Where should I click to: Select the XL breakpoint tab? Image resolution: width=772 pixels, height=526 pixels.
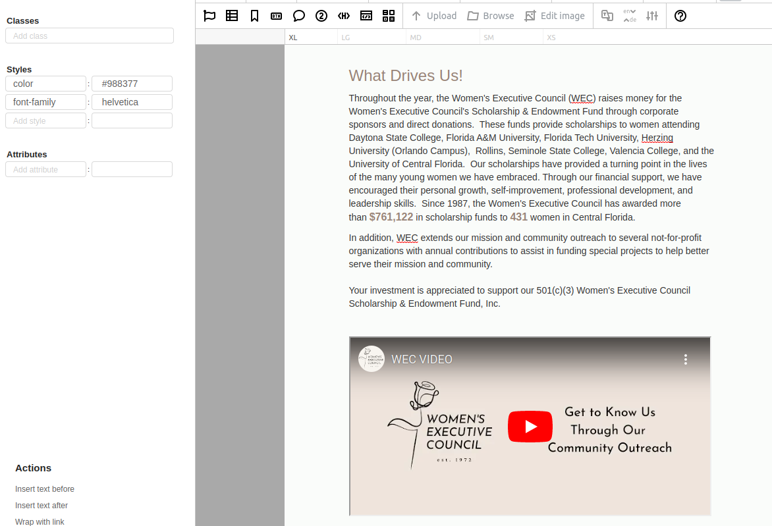293,38
